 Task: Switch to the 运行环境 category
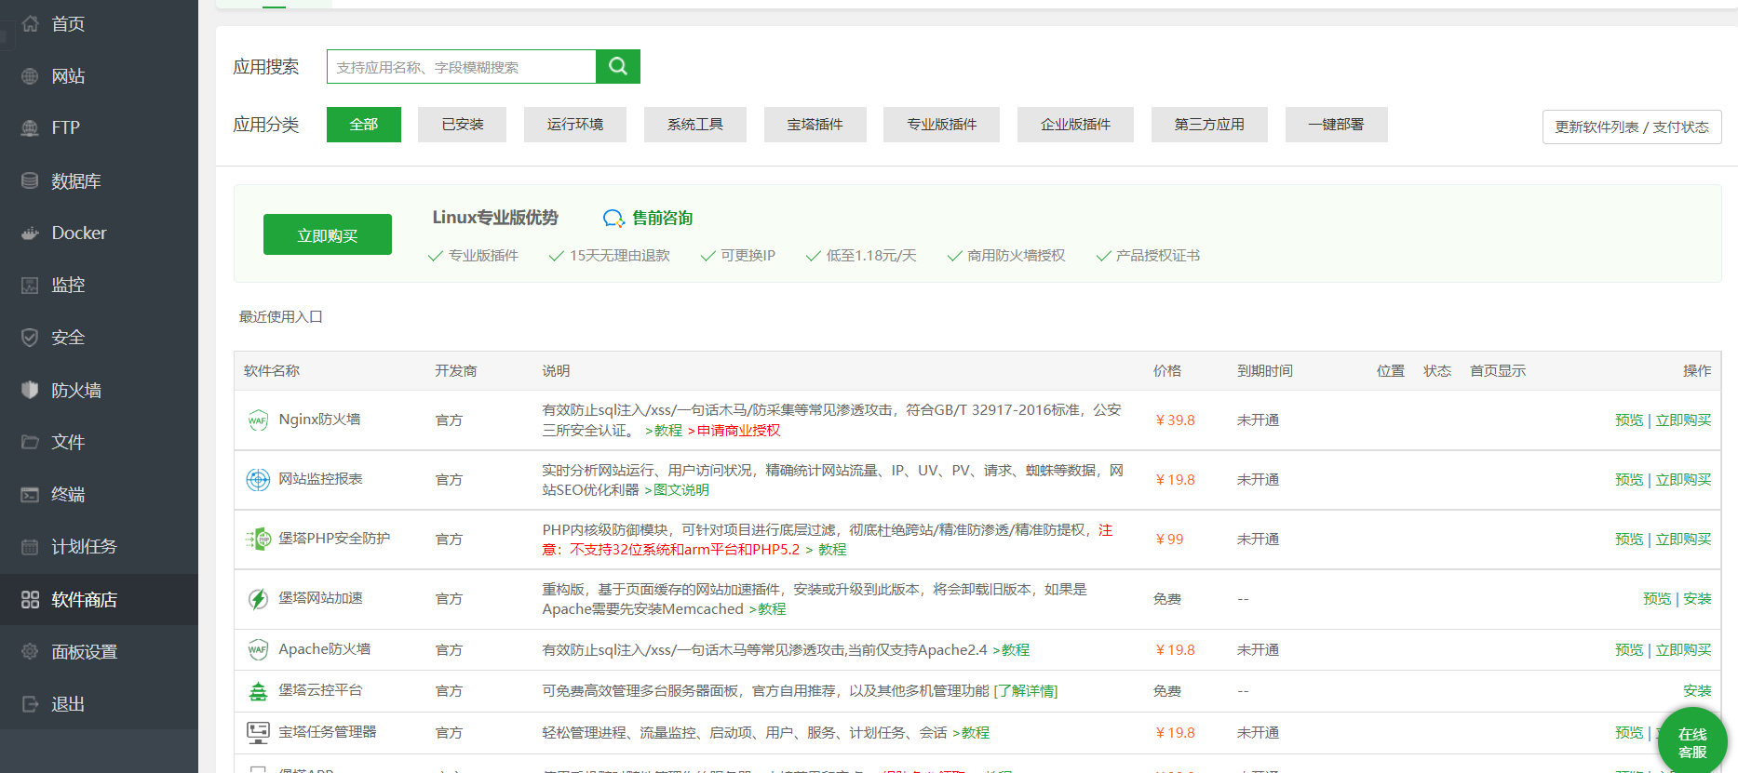pyautogui.click(x=575, y=125)
